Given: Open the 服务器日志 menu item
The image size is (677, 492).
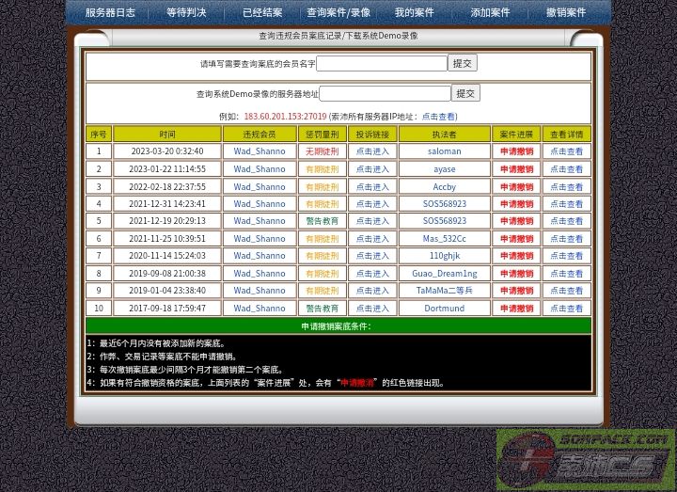Looking at the screenshot, I should (x=110, y=13).
